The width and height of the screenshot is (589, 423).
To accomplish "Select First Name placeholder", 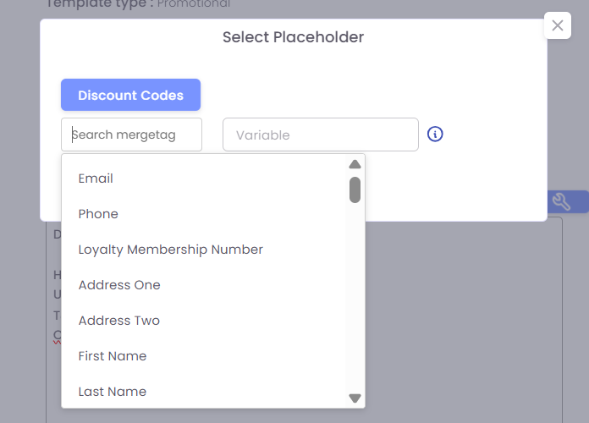I will point(113,356).
